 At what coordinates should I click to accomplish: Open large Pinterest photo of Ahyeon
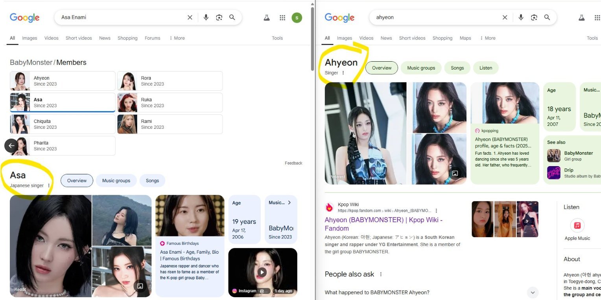(x=365, y=133)
